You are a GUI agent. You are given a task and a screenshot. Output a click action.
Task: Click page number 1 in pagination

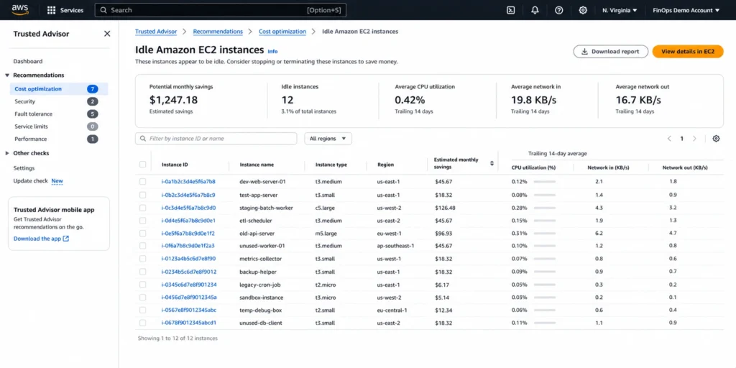click(x=681, y=139)
